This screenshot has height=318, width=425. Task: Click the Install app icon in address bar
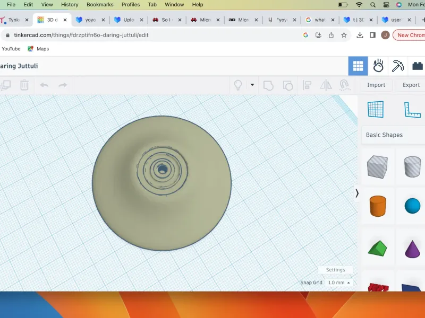[x=318, y=35]
